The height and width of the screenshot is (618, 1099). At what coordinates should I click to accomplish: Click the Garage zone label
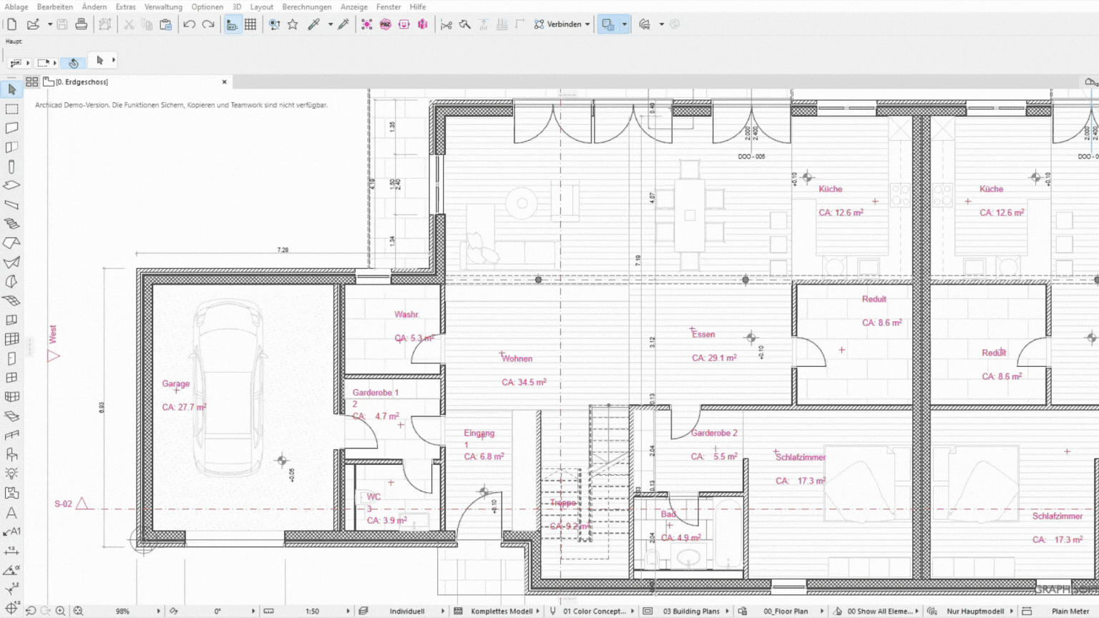tap(176, 383)
